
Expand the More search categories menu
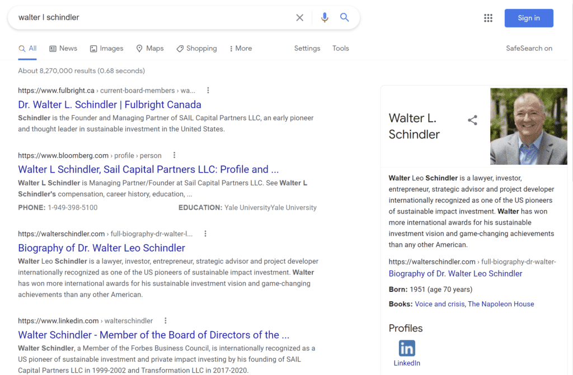click(x=241, y=49)
